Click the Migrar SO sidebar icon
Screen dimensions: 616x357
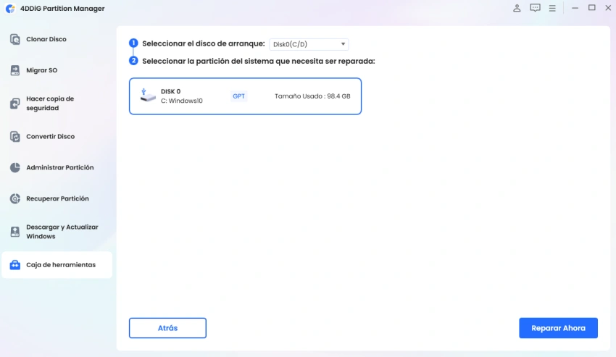click(15, 70)
